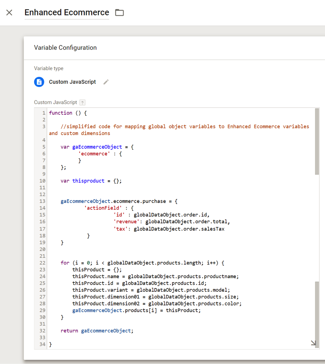Open the folder icon beside the title

(119, 13)
